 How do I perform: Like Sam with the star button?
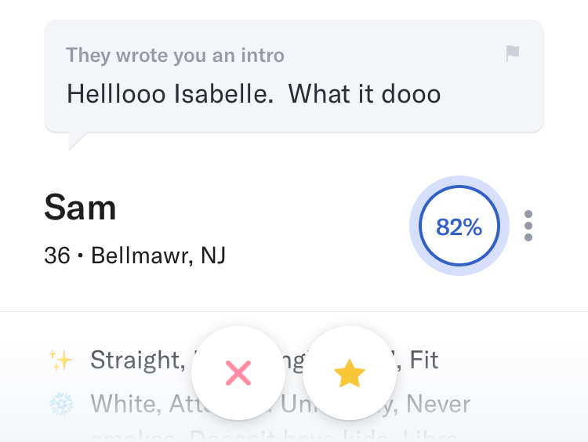[x=350, y=373]
